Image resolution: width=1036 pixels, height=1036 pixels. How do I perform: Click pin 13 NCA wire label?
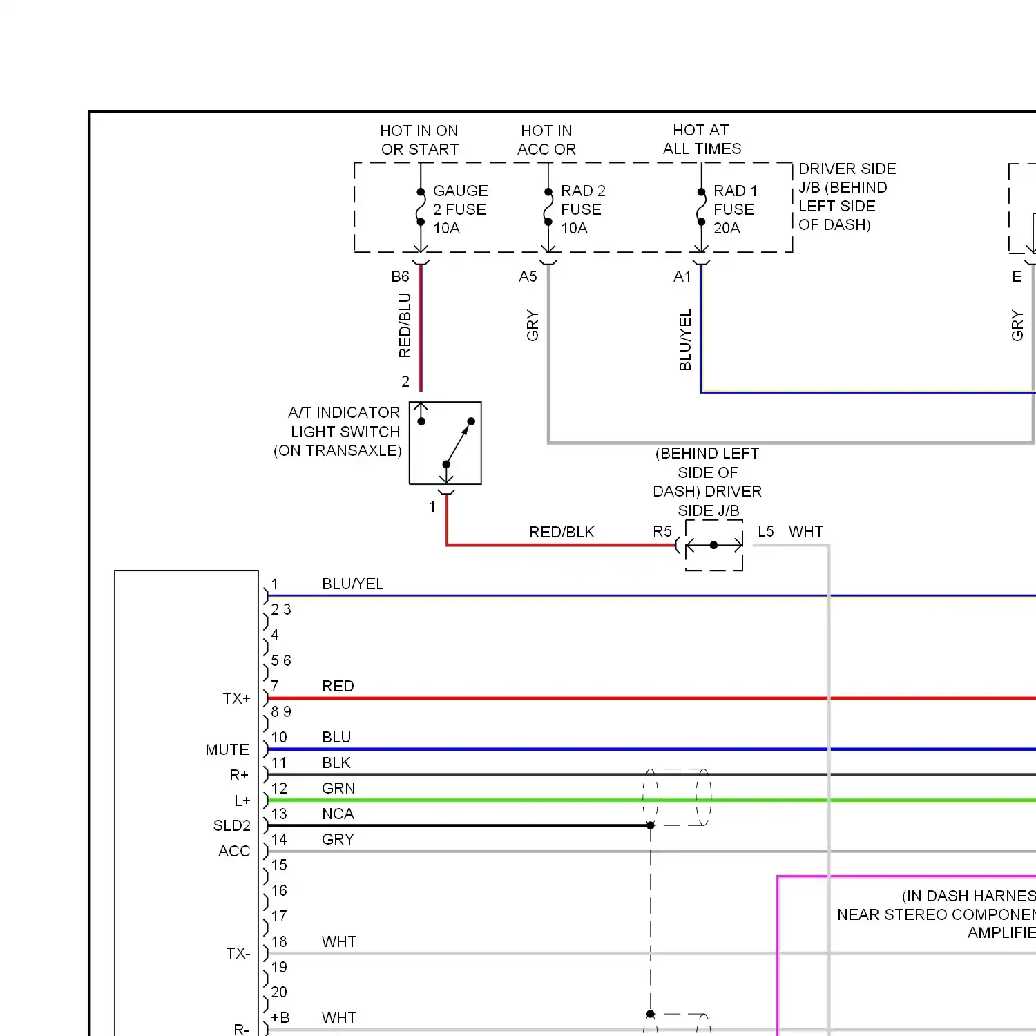(338, 814)
